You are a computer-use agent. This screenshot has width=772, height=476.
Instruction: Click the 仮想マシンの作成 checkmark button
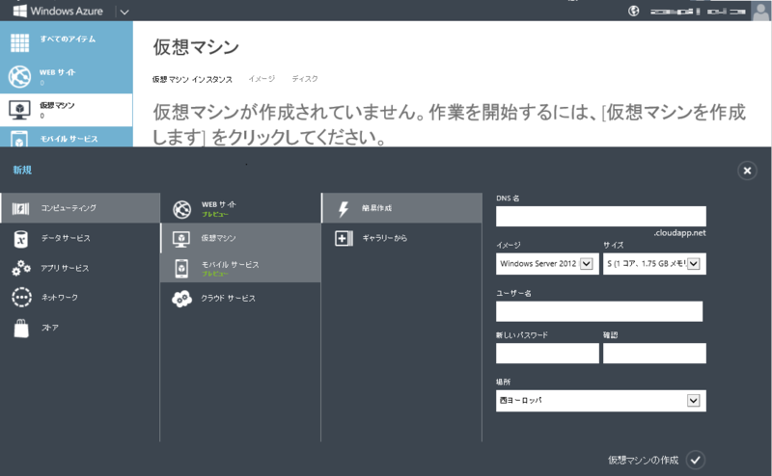695,461
